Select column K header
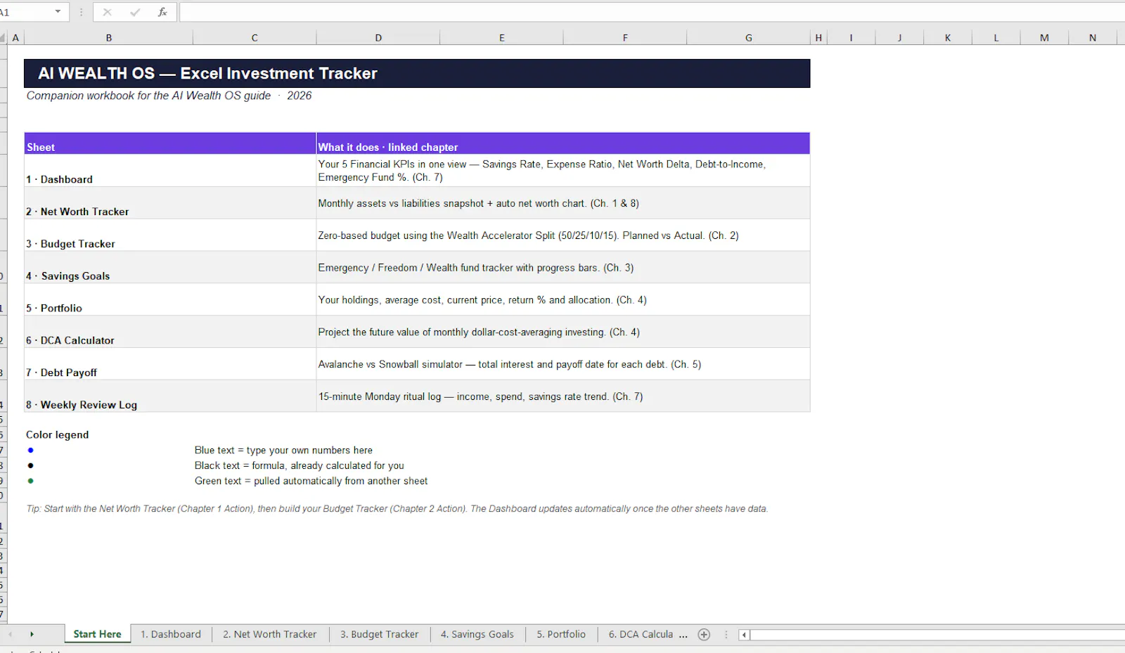1125x653 pixels. (x=948, y=38)
